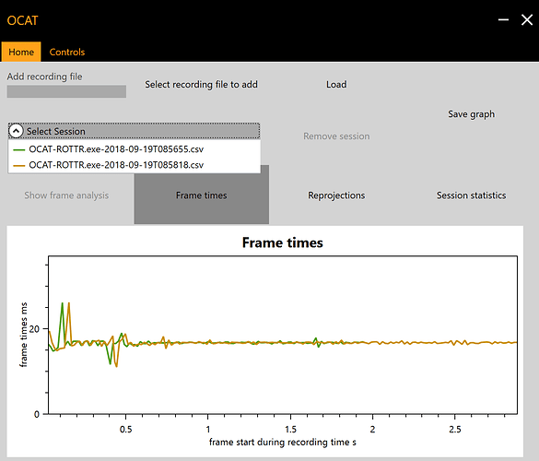
Task: Click the OCAT logo title
Action: (22, 20)
